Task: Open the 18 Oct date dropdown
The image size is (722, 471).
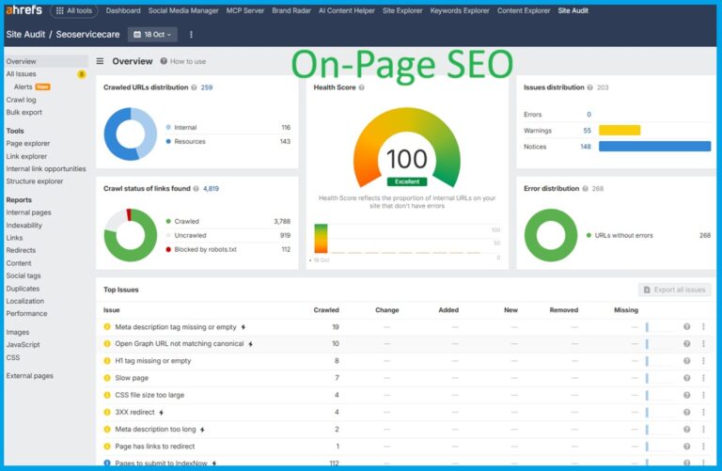Action: click(x=152, y=35)
